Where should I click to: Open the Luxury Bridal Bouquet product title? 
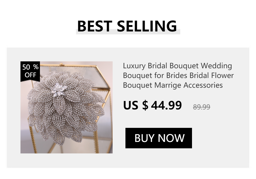pos(178,75)
